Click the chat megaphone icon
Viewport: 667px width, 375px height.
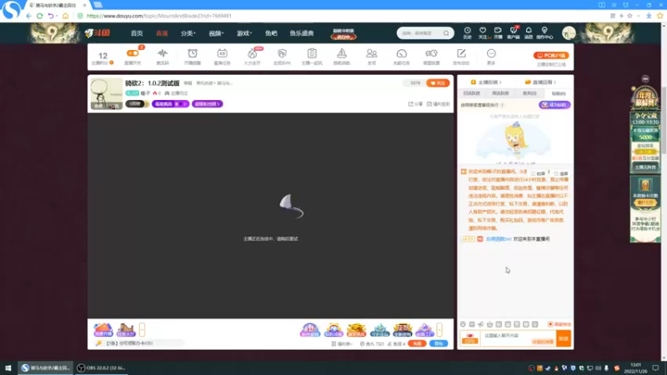click(481, 324)
